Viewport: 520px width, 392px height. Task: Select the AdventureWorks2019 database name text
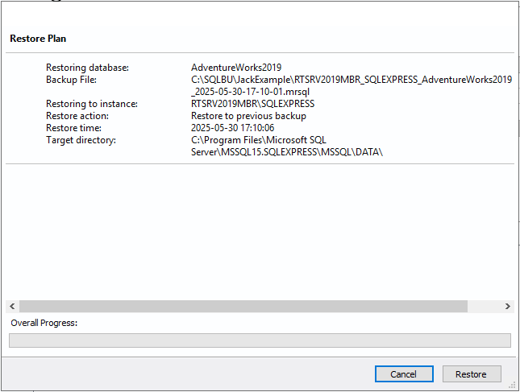pyautogui.click(x=236, y=68)
